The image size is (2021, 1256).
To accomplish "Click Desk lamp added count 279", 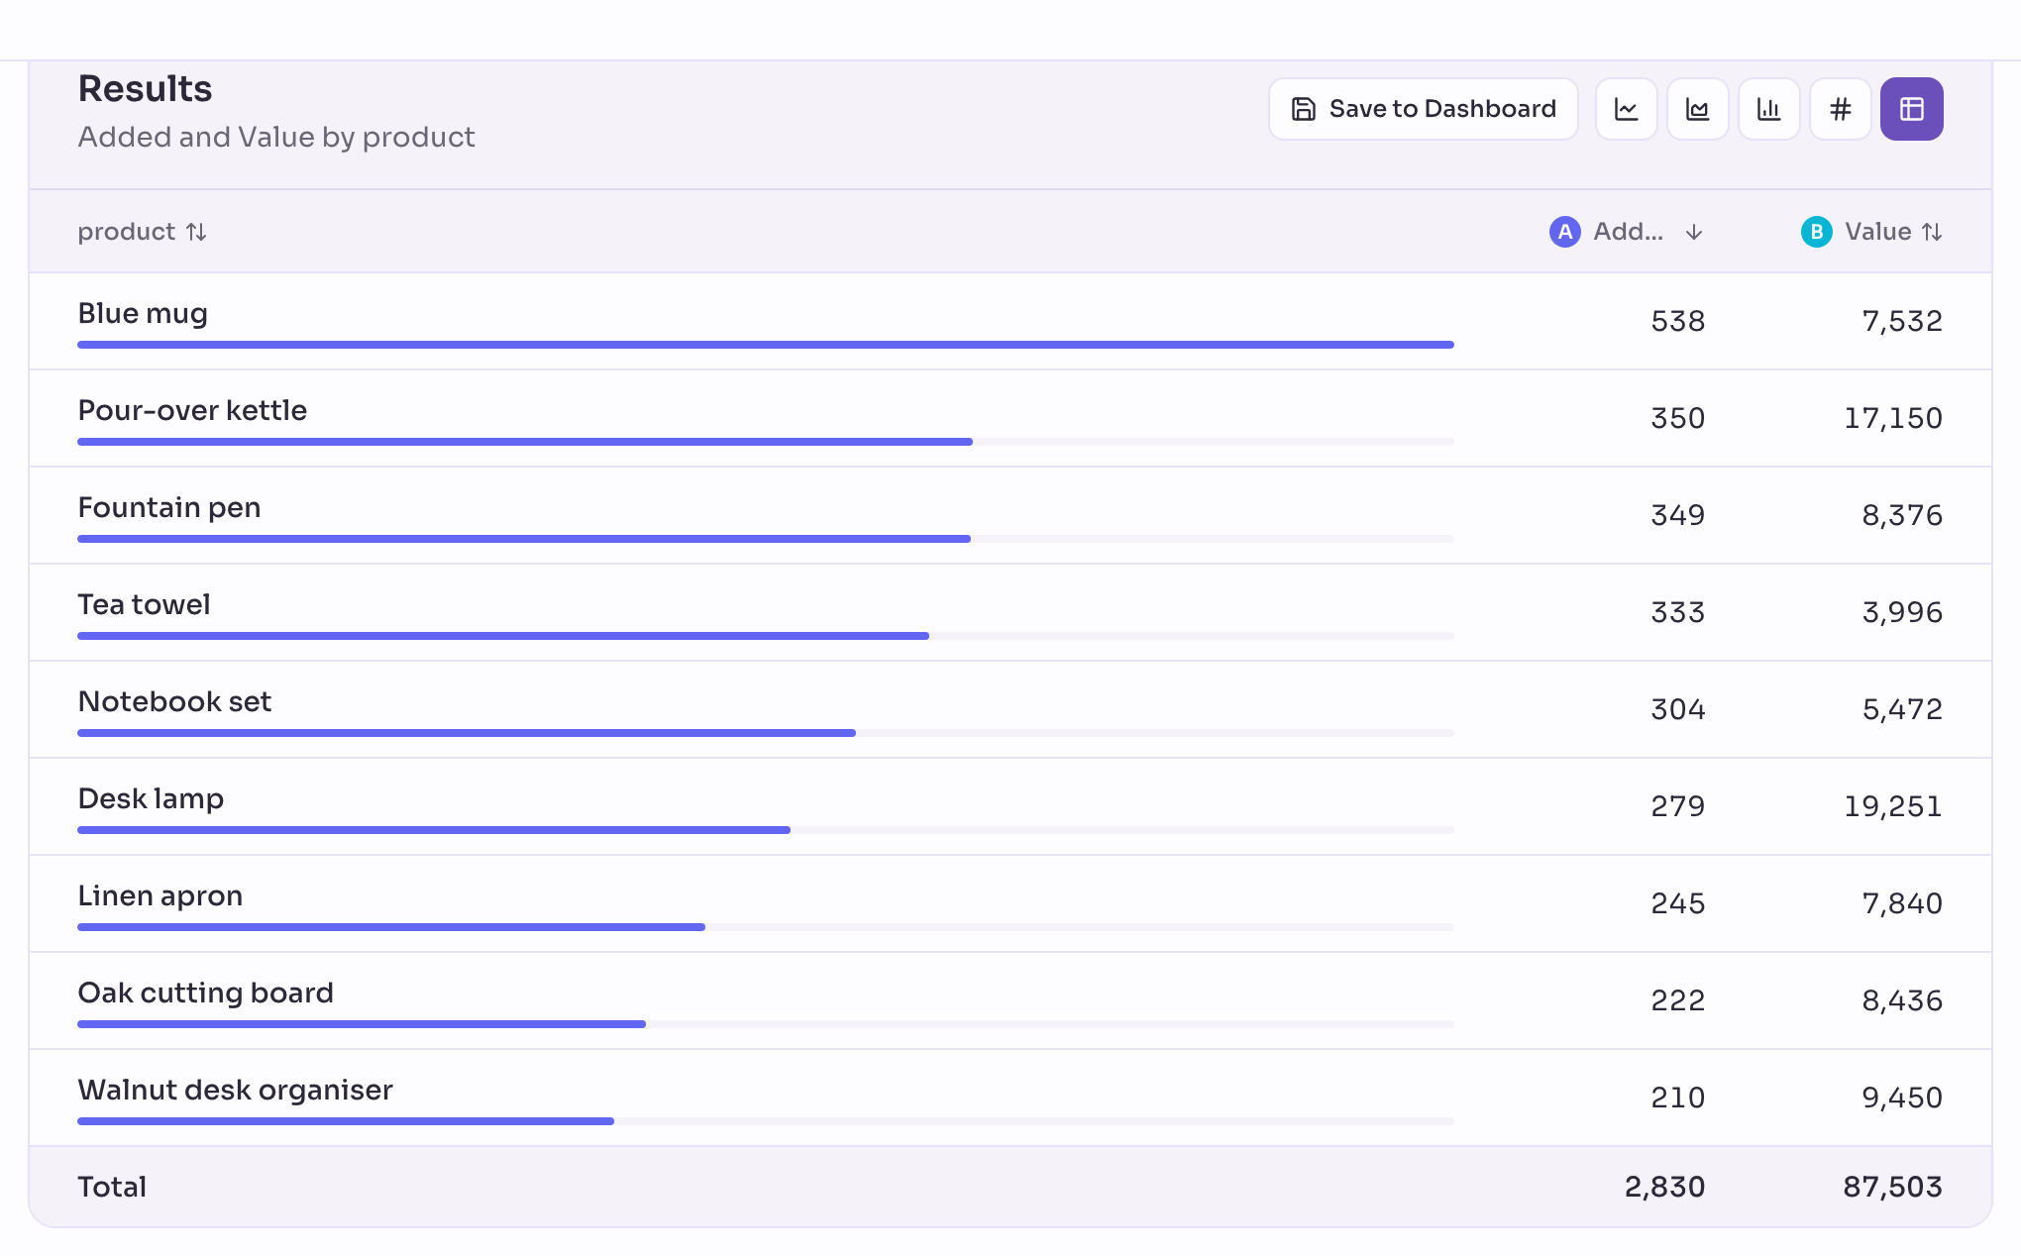I will coord(1678,806).
